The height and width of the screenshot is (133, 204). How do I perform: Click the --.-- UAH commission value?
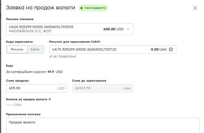14,105
